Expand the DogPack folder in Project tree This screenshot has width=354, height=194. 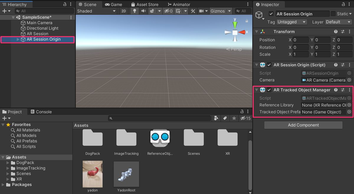click(x=8, y=163)
